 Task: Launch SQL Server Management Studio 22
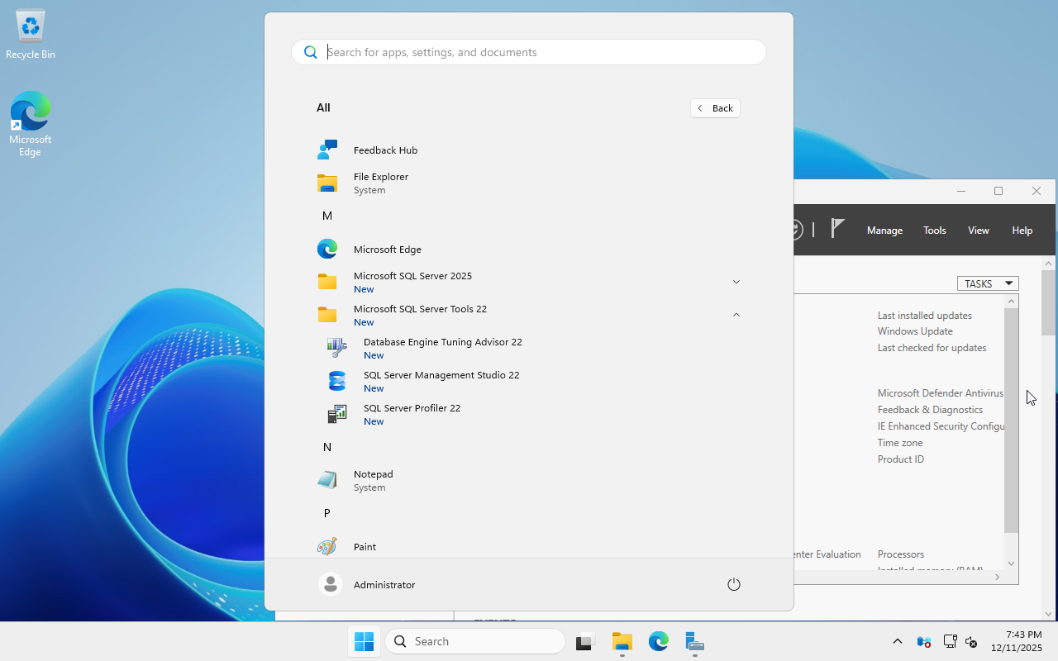click(441, 381)
